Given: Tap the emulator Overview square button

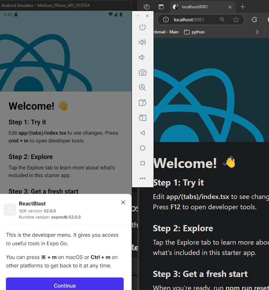Looking at the screenshot, I should [x=142, y=163].
